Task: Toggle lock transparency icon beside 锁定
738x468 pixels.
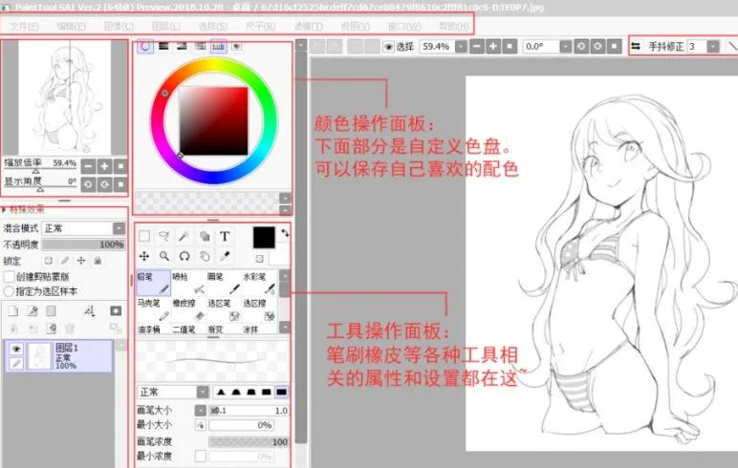Action: [x=49, y=261]
